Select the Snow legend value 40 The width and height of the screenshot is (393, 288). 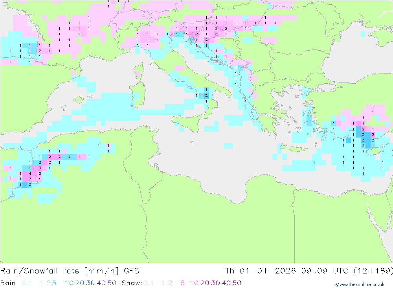pos(226,283)
